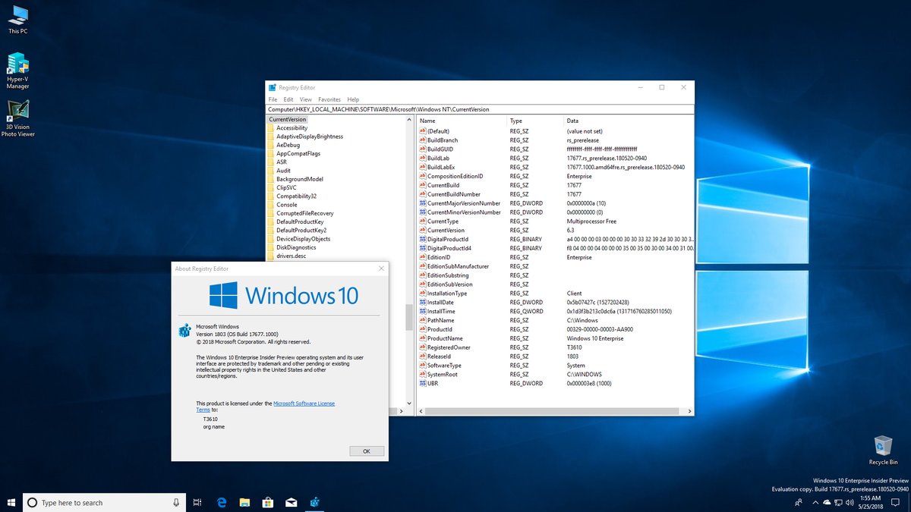Click the icon beside UBR value
This screenshot has width=911, height=512.
(x=423, y=383)
